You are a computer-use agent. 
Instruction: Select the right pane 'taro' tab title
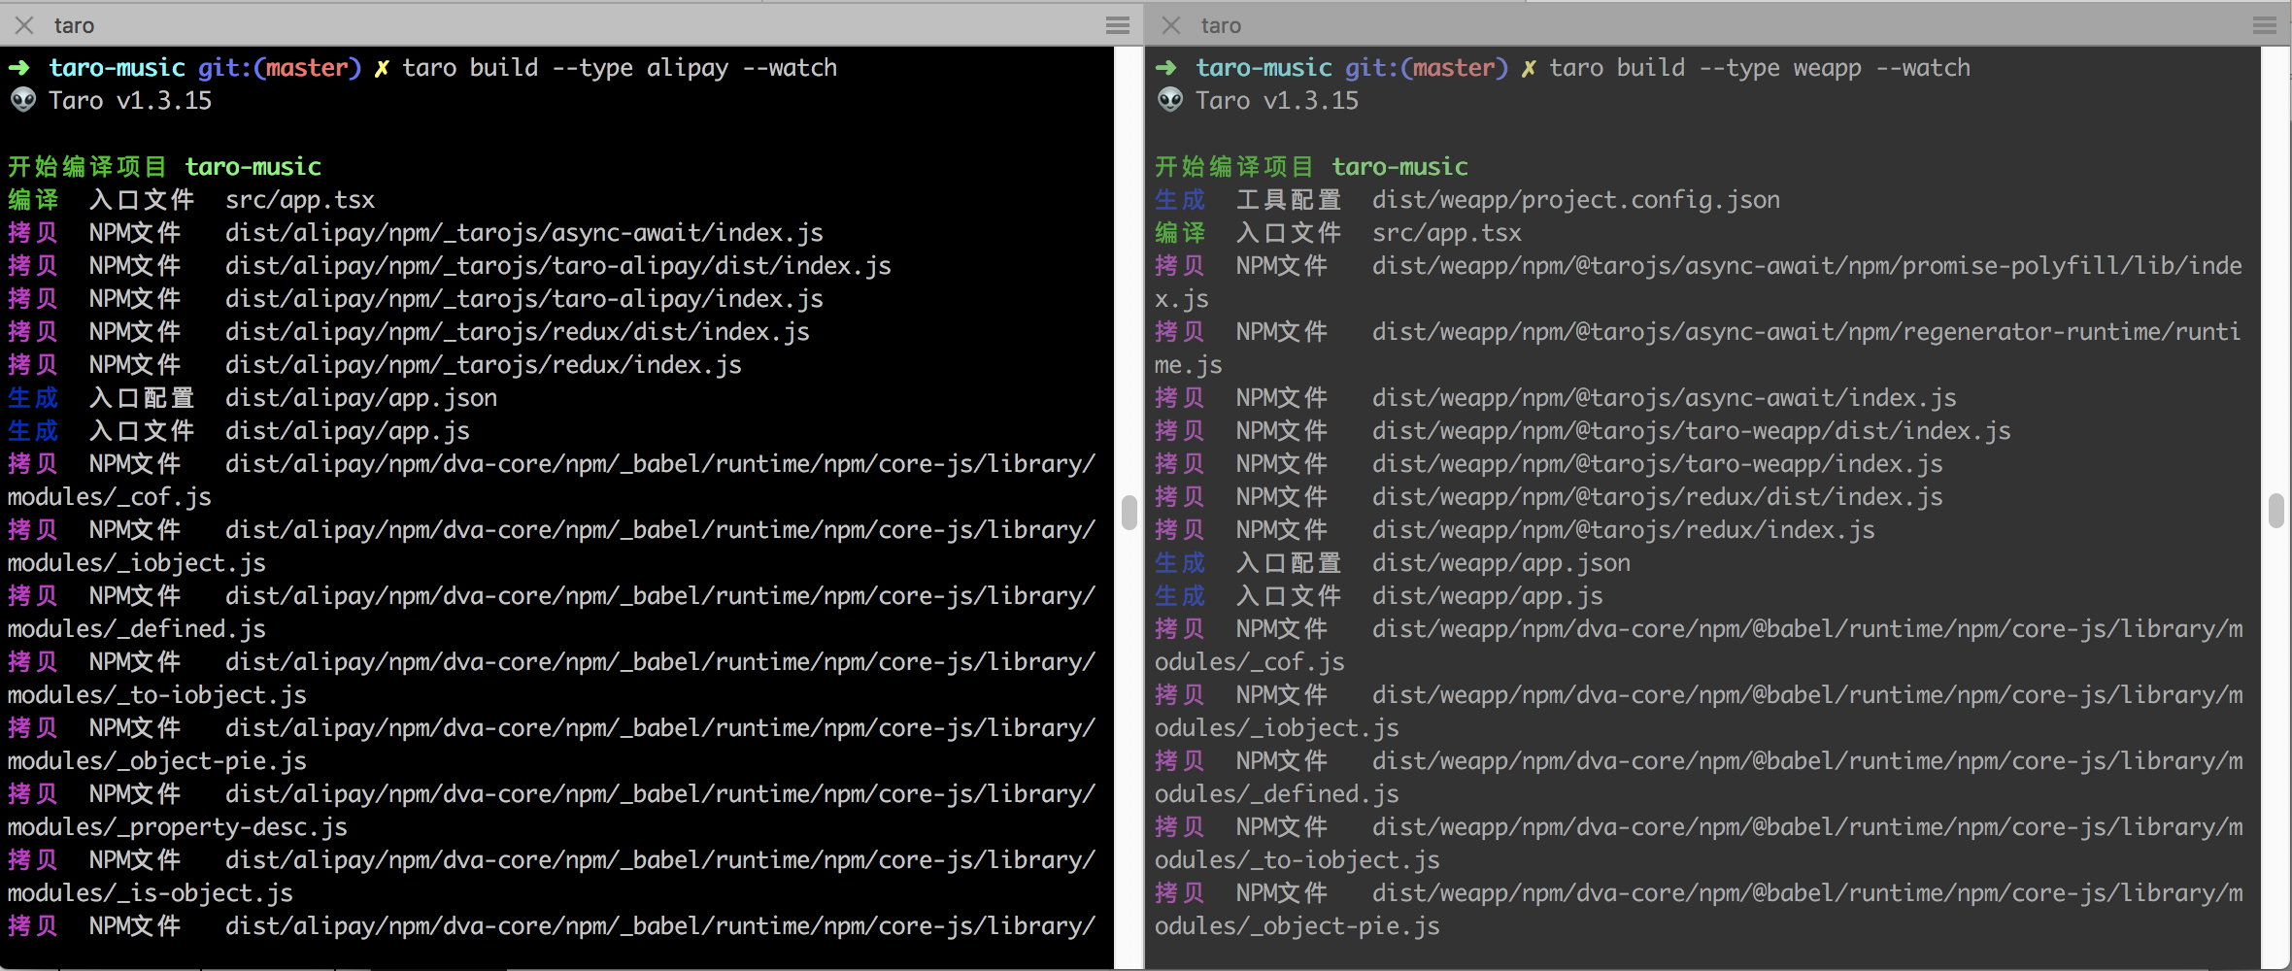coord(1221,26)
